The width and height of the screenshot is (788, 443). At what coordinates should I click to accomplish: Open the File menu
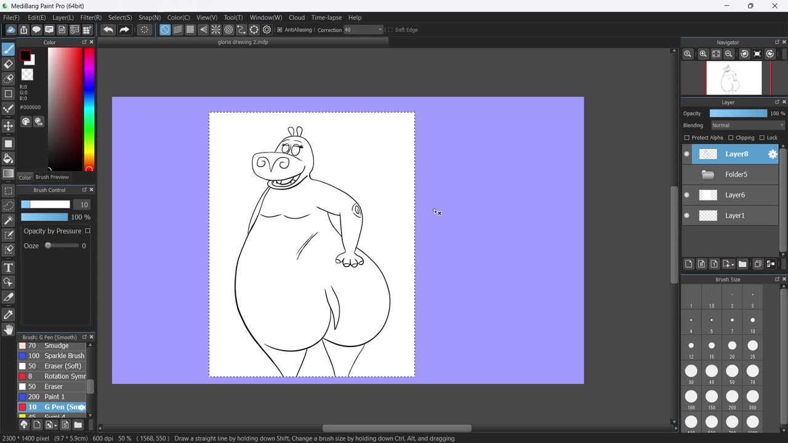(11, 17)
